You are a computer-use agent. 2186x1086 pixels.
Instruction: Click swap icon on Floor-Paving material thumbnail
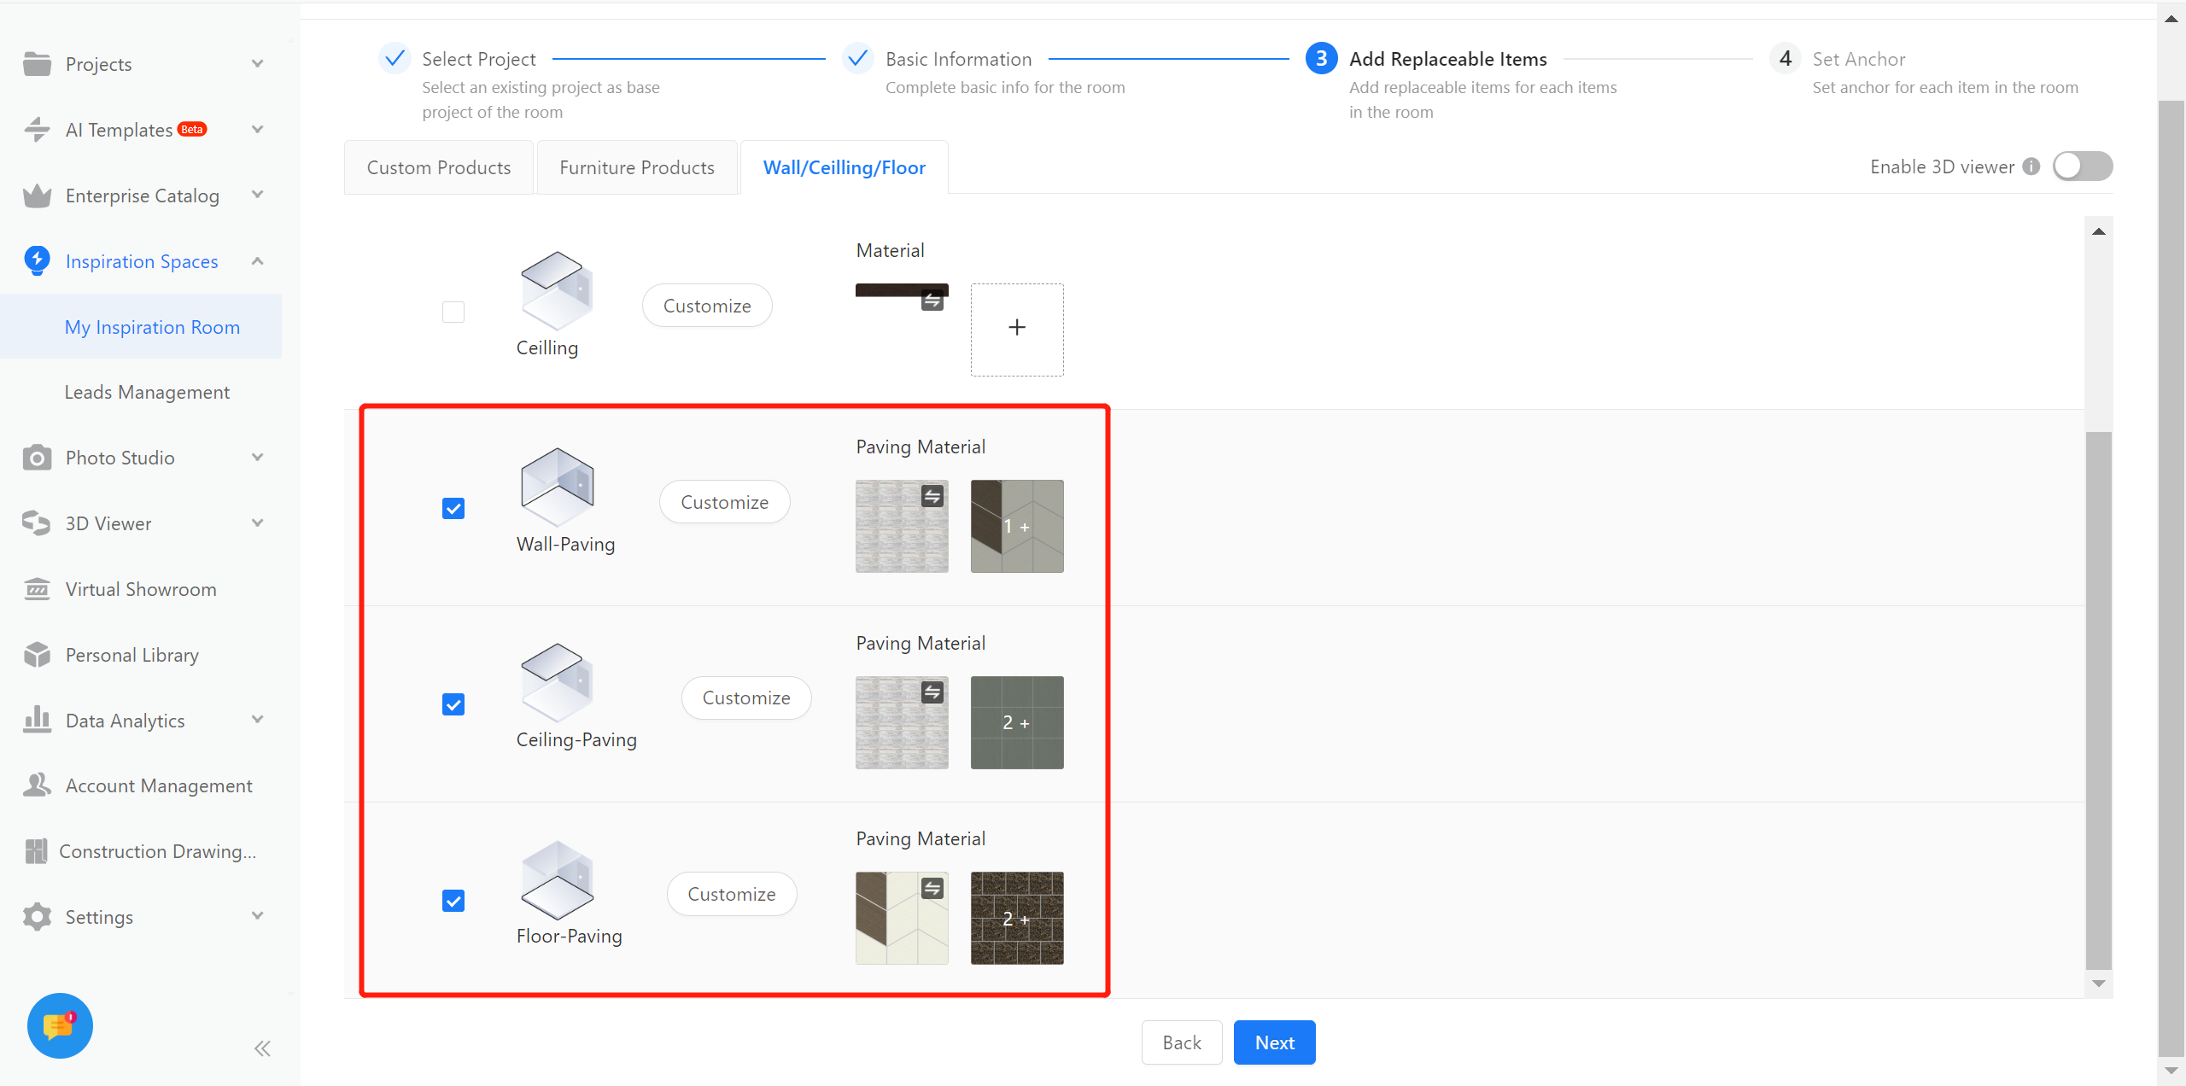[x=932, y=889]
